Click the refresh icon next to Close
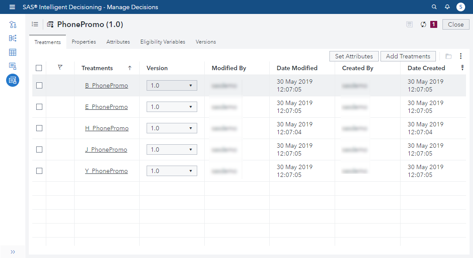Screen dimensions: 473x258 (x=423, y=24)
